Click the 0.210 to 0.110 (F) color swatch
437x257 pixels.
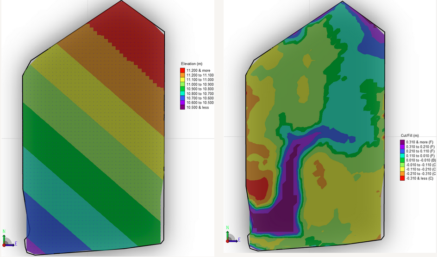(402, 151)
